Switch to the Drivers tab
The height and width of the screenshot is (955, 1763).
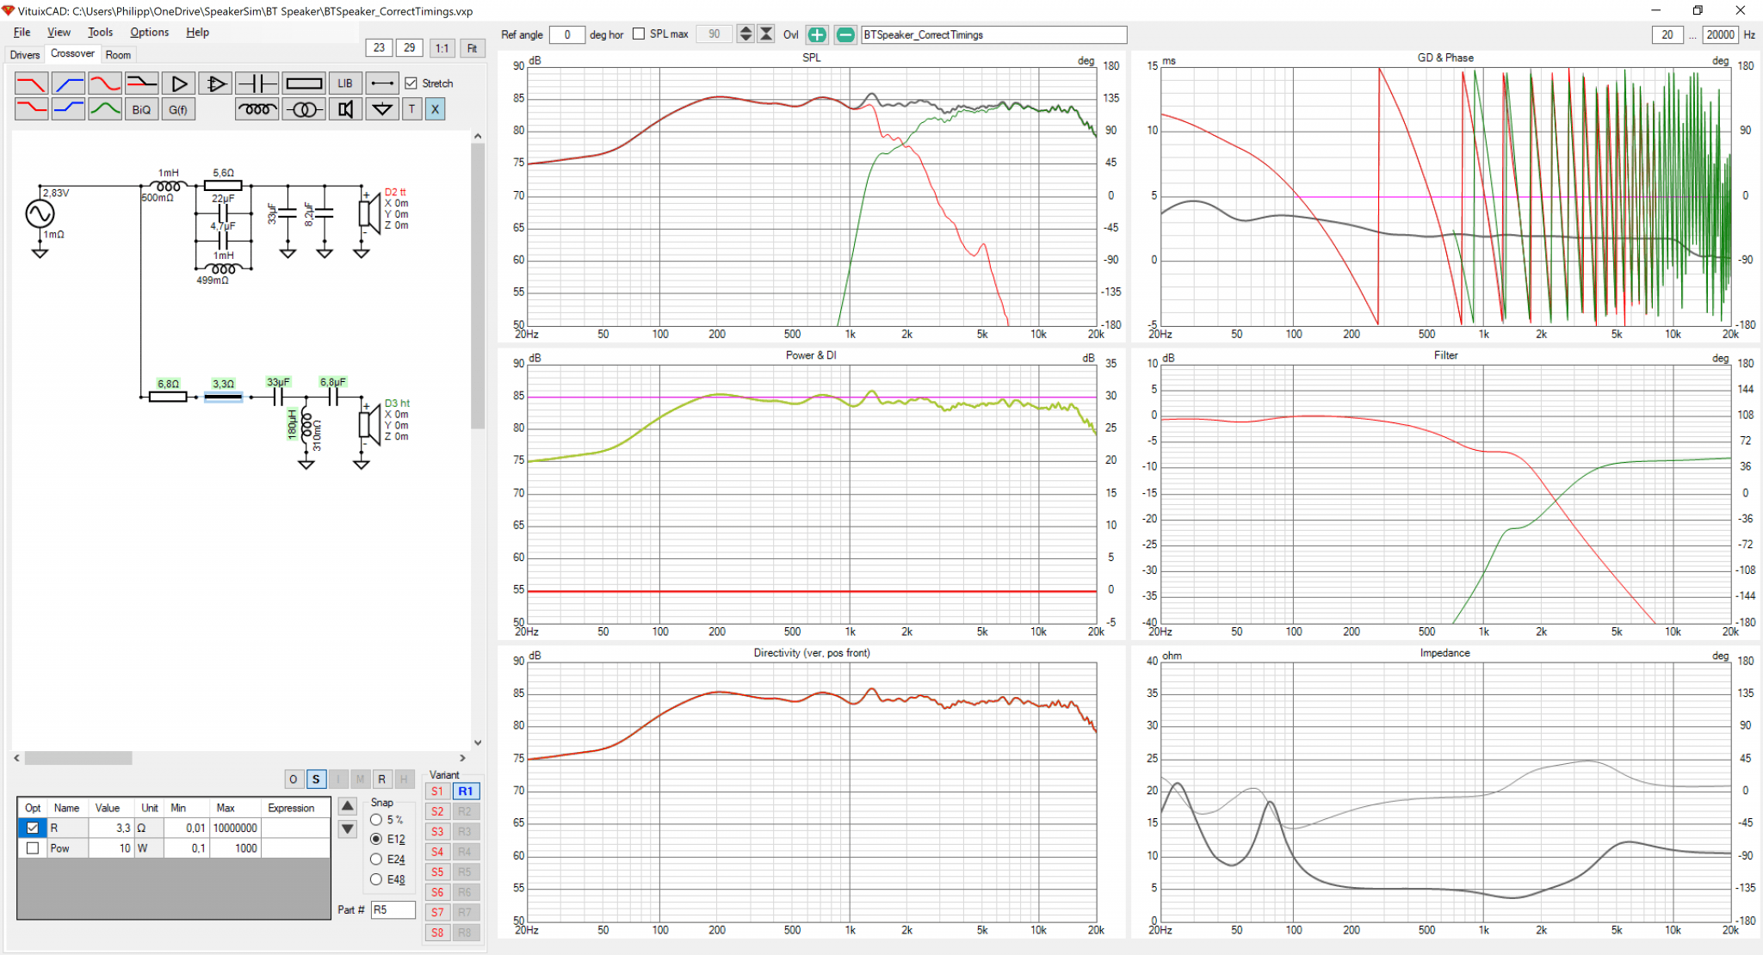click(25, 55)
